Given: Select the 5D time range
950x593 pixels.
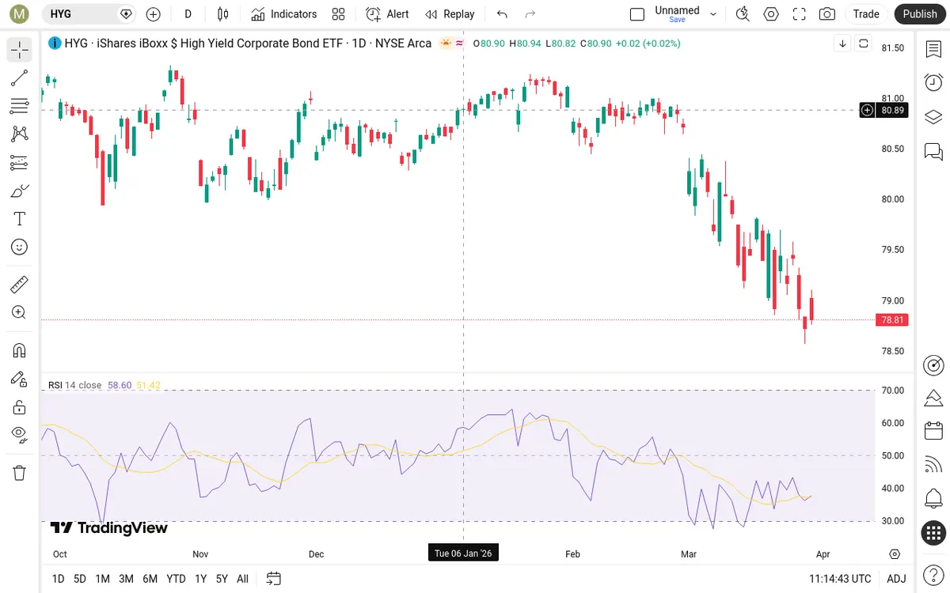Looking at the screenshot, I should pos(80,579).
